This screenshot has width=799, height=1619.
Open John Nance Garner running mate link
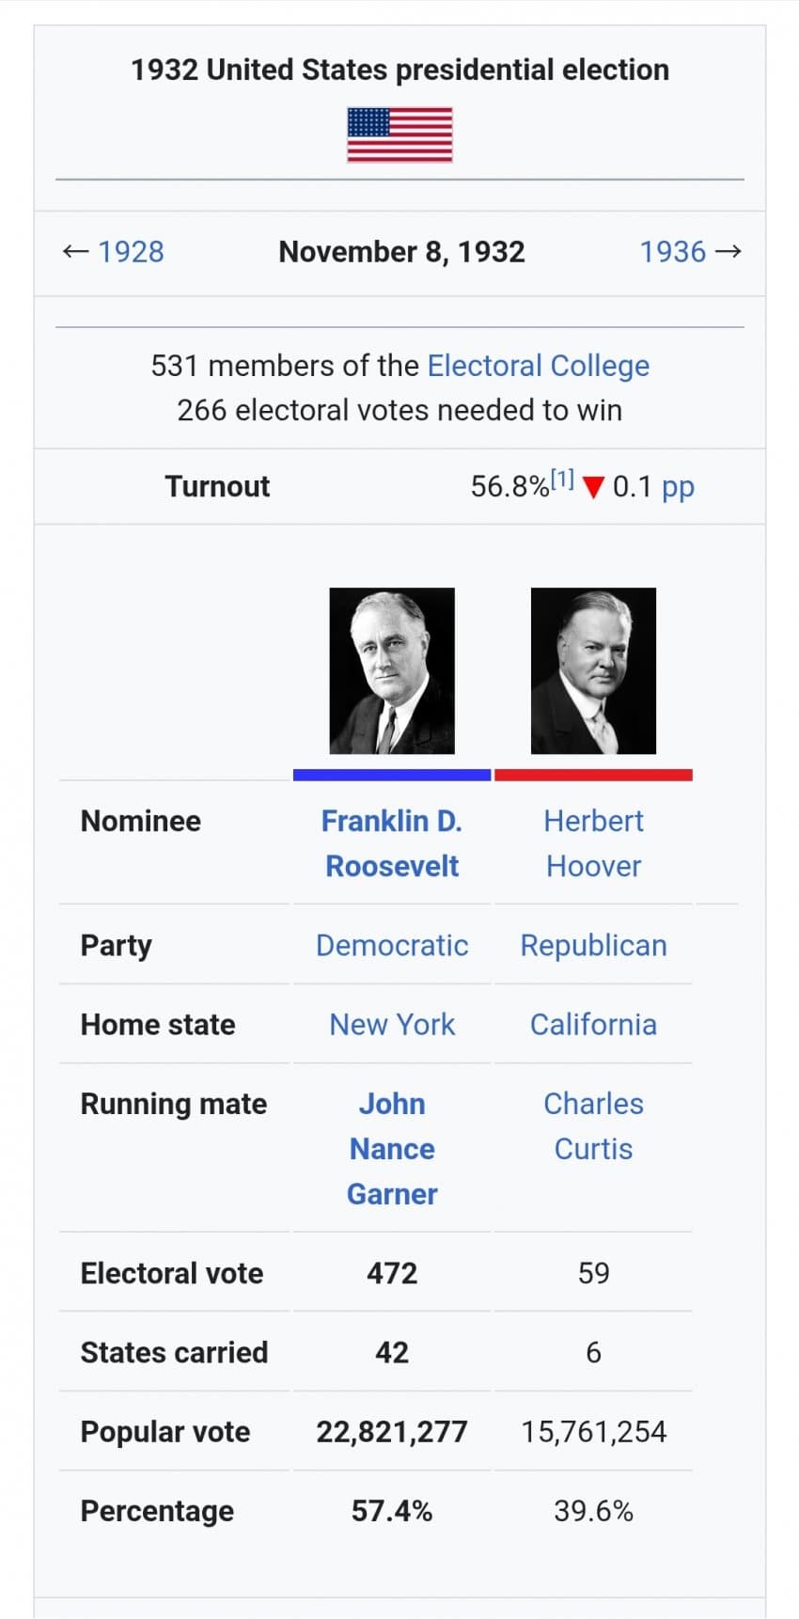pos(392,1149)
